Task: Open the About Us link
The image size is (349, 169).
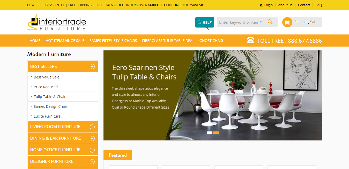Action: (x=285, y=5)
